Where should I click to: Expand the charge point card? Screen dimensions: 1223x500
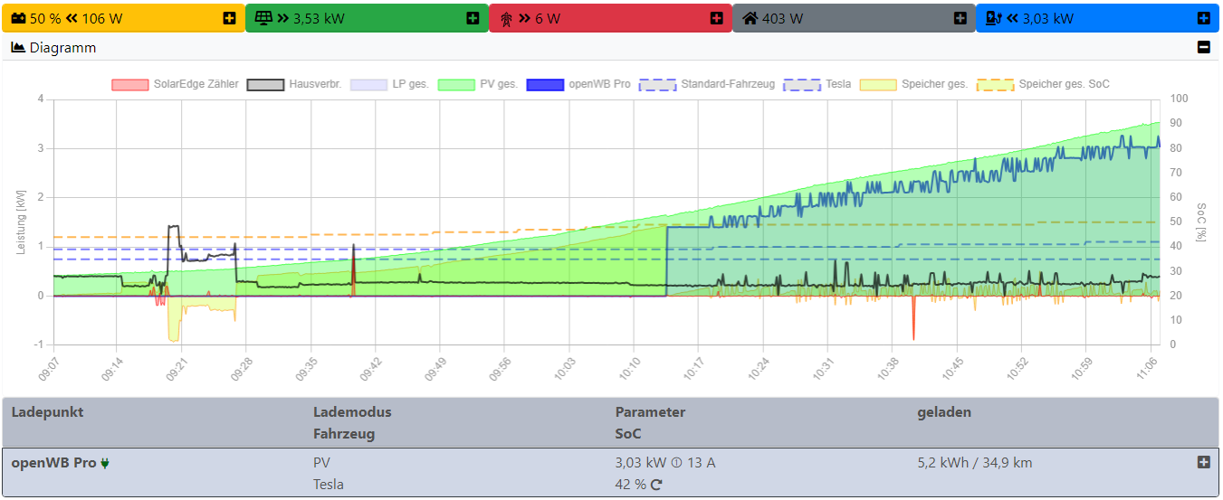(1203, 18)
